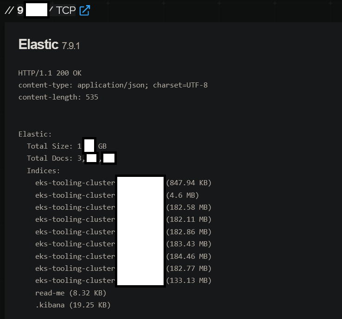Select the index row sized 133.13 MB

pos(74,281)
